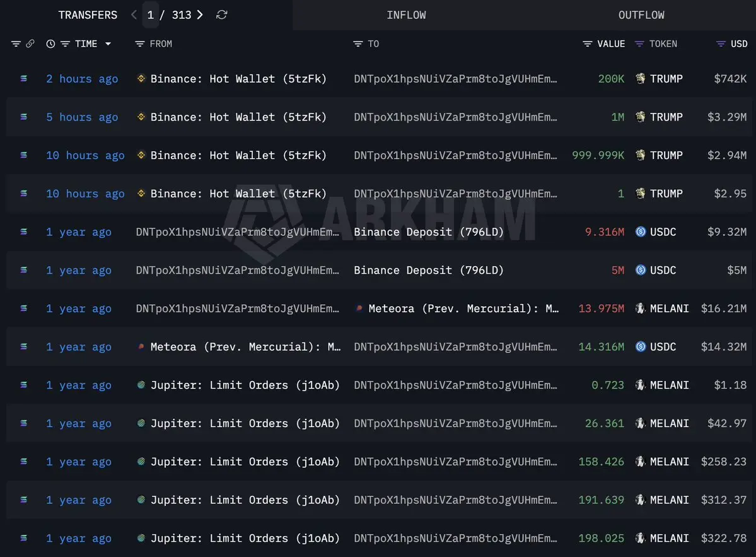
Task: Edit the page number field showing 1
Action: pos(151,15)
